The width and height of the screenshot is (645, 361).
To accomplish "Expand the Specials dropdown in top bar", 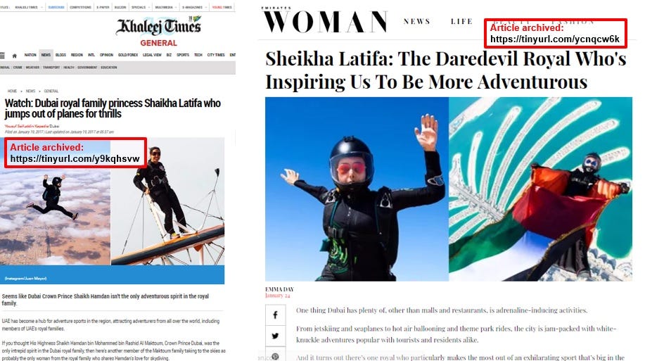I will tap(139, 8).
